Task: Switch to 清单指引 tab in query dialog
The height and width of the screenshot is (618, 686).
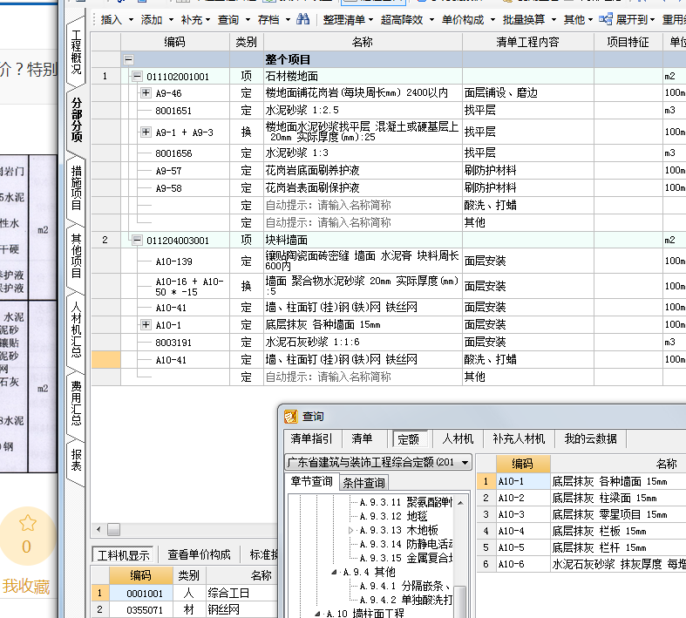Action: (x=311, y=438)
